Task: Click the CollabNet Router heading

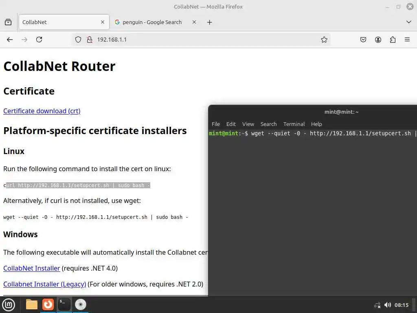Action: pos(59,66)
